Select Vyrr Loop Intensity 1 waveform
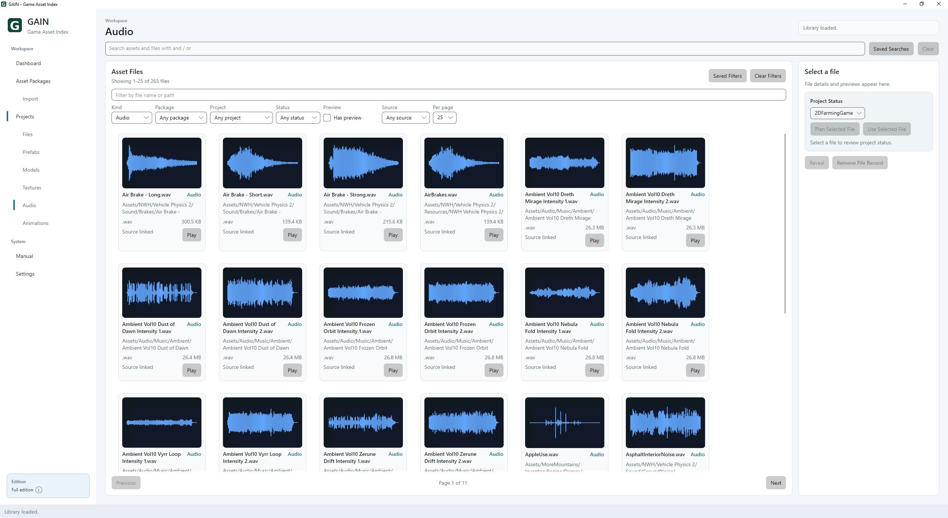 tap(162, 423)
